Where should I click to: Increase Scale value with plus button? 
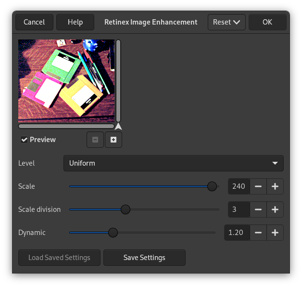275,186
